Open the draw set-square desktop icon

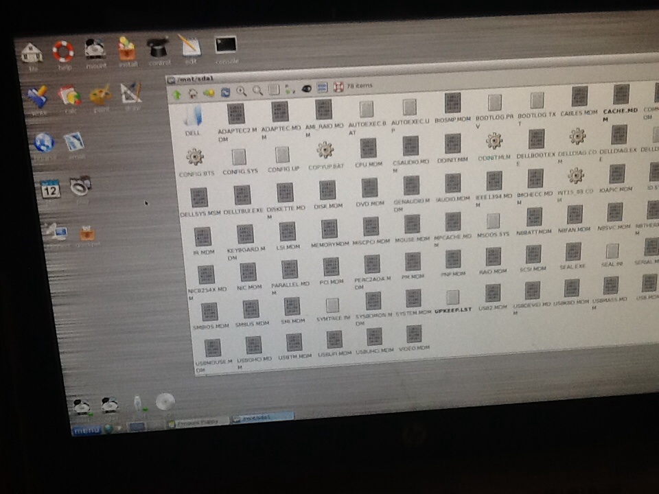click(x=131, y=93)
